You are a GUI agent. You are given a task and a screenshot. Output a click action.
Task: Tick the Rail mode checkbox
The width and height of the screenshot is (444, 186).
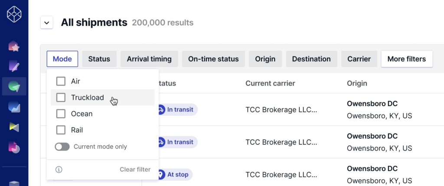tap(61, 130)
